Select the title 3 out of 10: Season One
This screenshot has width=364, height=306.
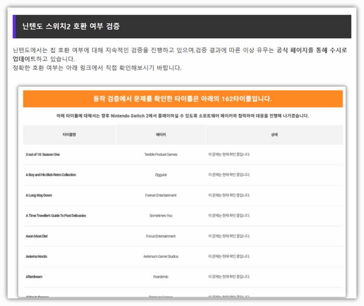(x=43, y=154)
